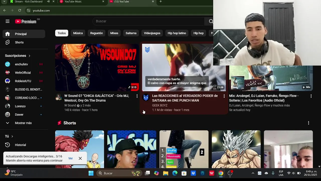Select the Videojuegos filter chip
The image size is (321, 181).
[152, 33]
